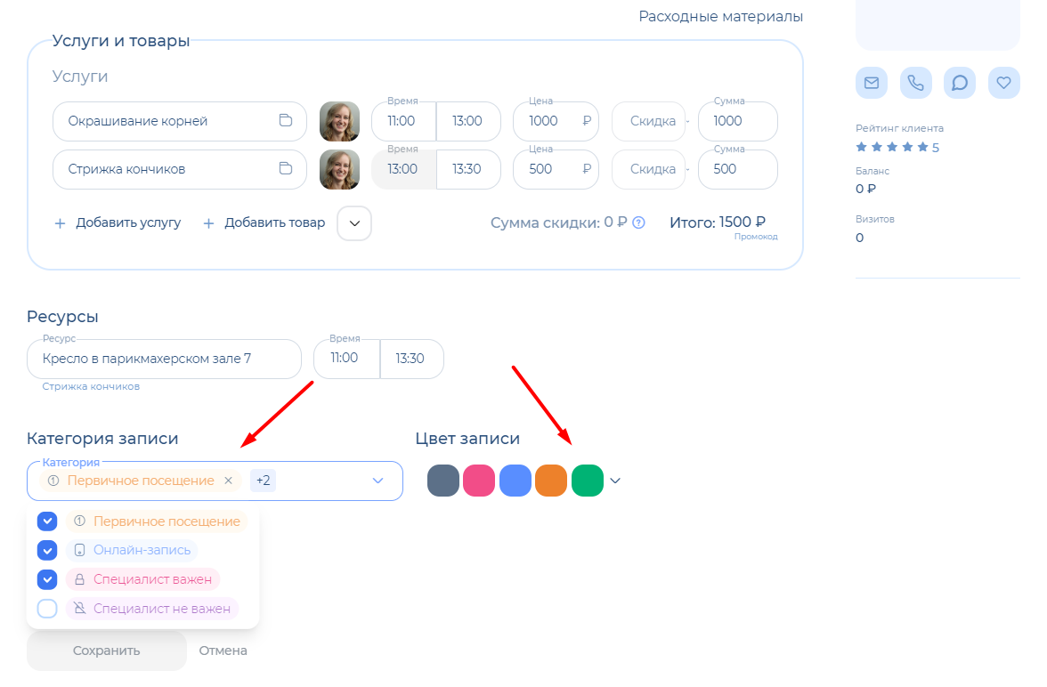Image resolution: width=1047 pixels, height=687 pixels.
Task: Click the Промокод link
Action: click(755, 237)
